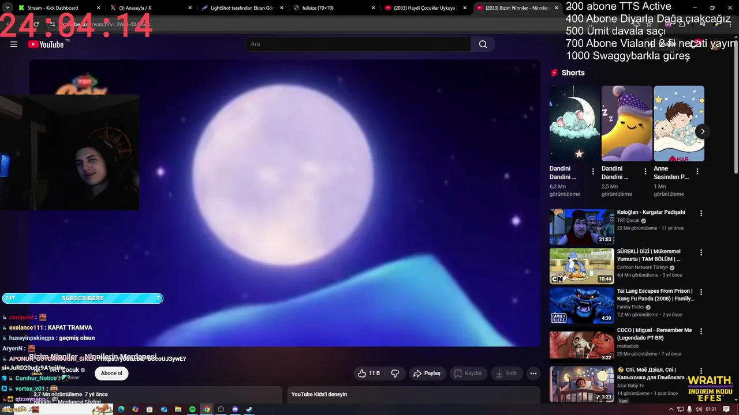Show next Shorts with right arrow

point(702,131)
